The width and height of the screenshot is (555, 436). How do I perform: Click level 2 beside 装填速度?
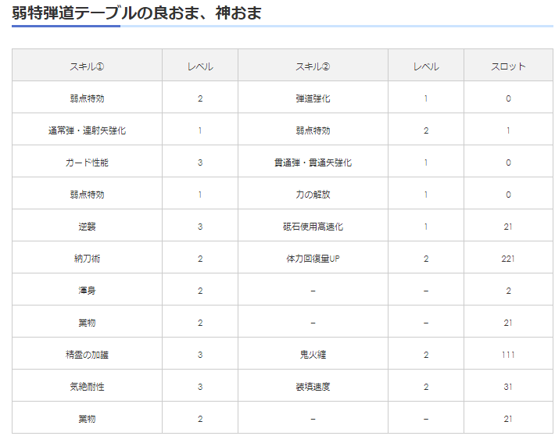pos(426,387)
